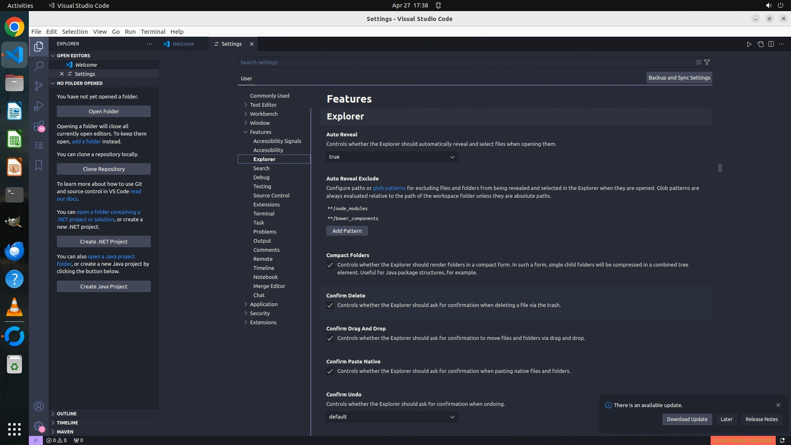Open Run and Debug view icon
Viewport: 791px width, 445px height.
[x=39, y=106]
